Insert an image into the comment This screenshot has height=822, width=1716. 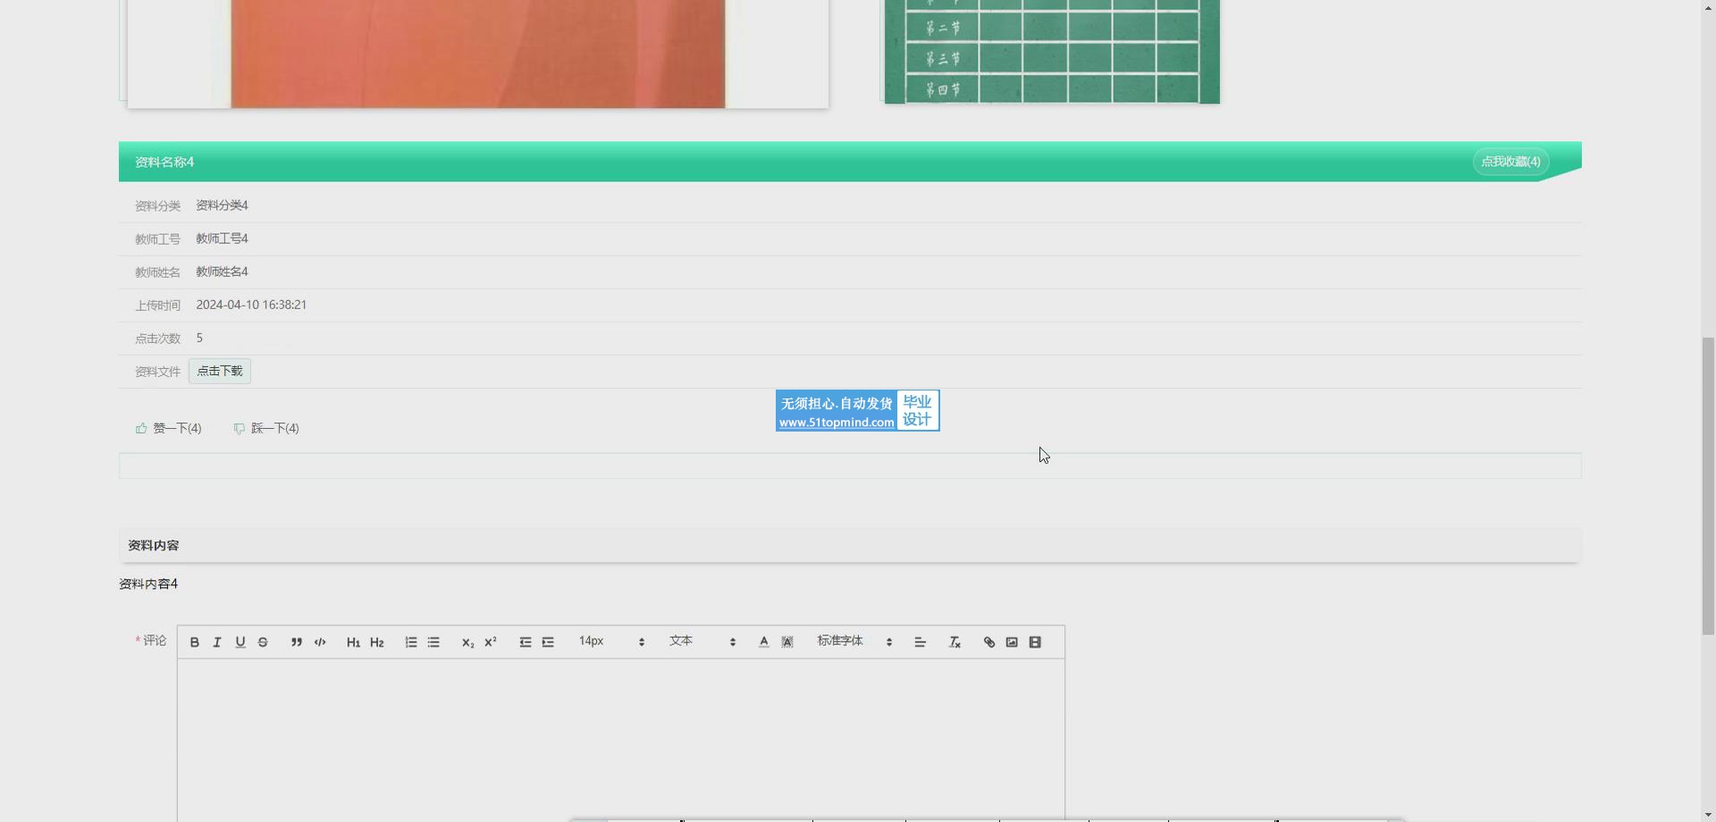click(x=1012, y=642)
